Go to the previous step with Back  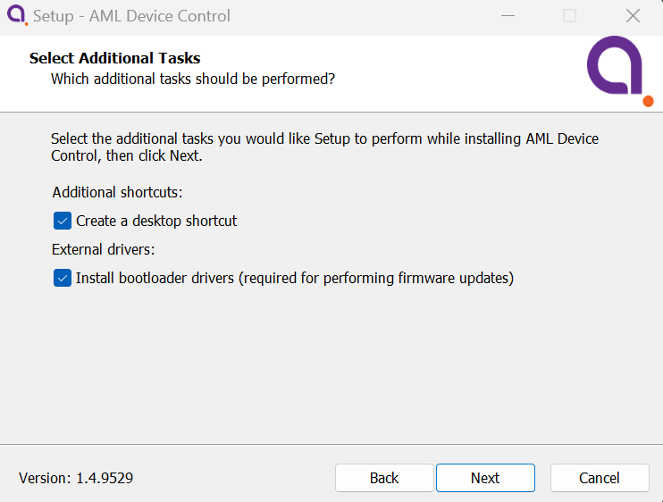click(x=384, y=478)
